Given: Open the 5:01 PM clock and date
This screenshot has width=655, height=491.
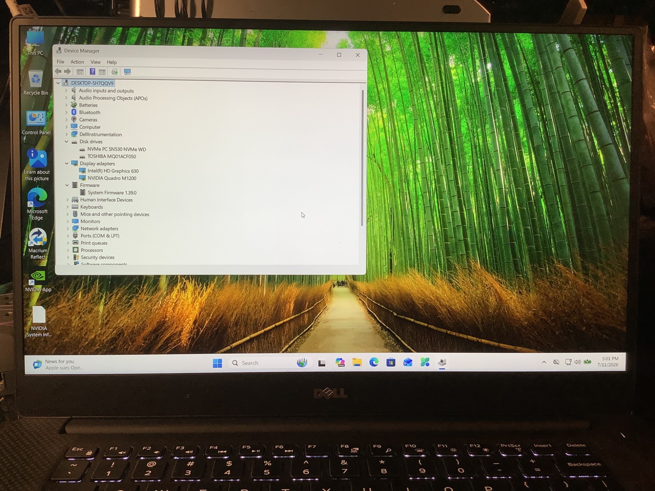Looking at the screenshot, I should (609, 362).
